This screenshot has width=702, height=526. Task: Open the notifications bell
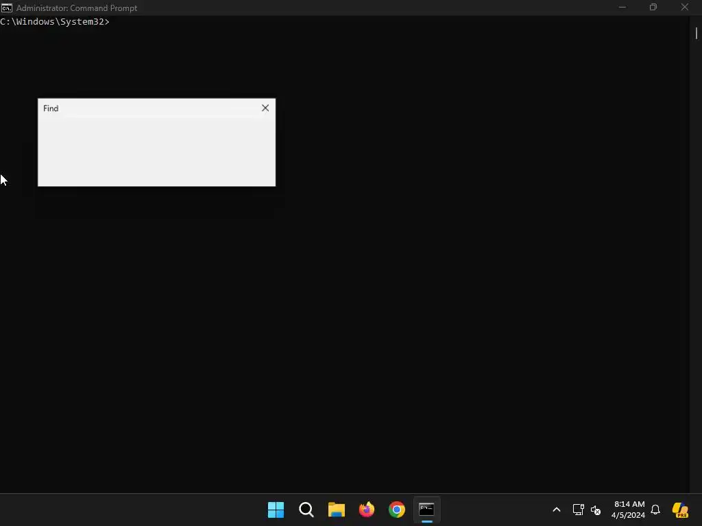[x=655, y=510]
